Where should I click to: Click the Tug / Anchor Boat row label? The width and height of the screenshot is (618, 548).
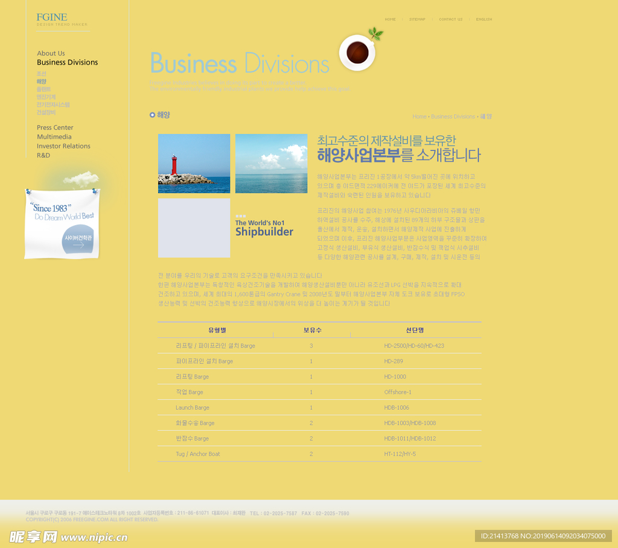click(x=198, y=454)
